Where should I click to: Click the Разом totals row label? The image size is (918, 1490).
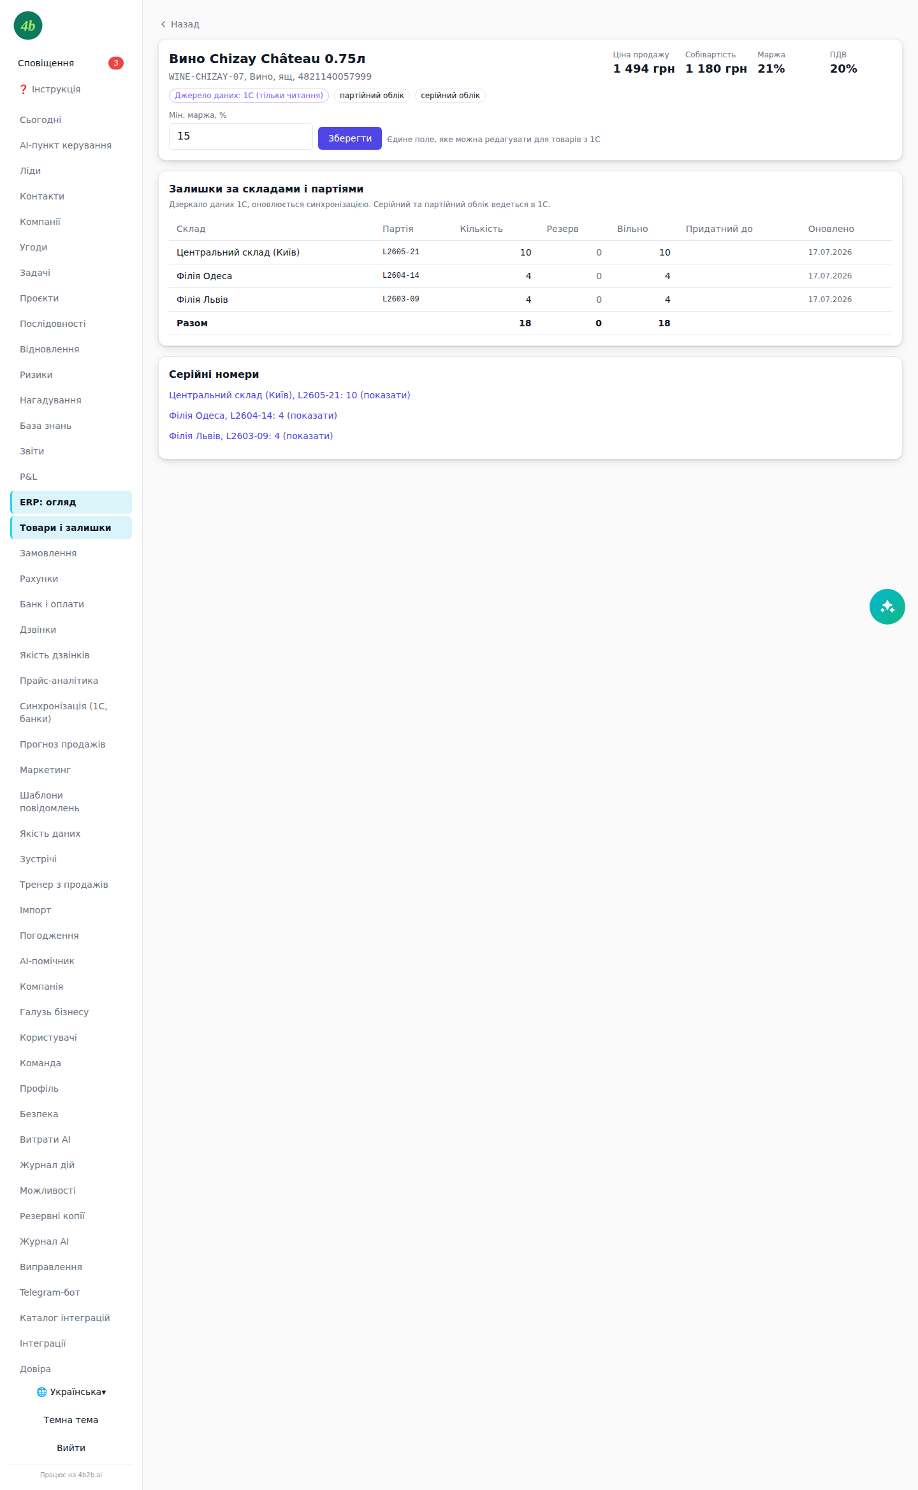[x=192, y=323]
